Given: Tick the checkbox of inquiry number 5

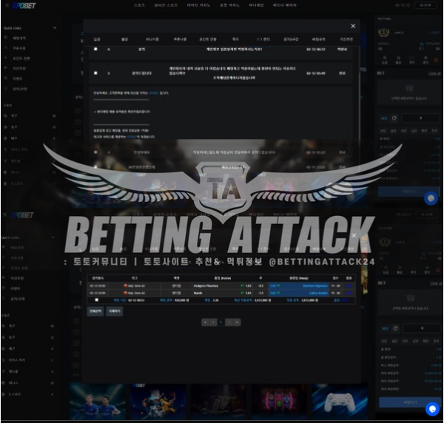Looking at the screenshot, I should coord(95,73).
